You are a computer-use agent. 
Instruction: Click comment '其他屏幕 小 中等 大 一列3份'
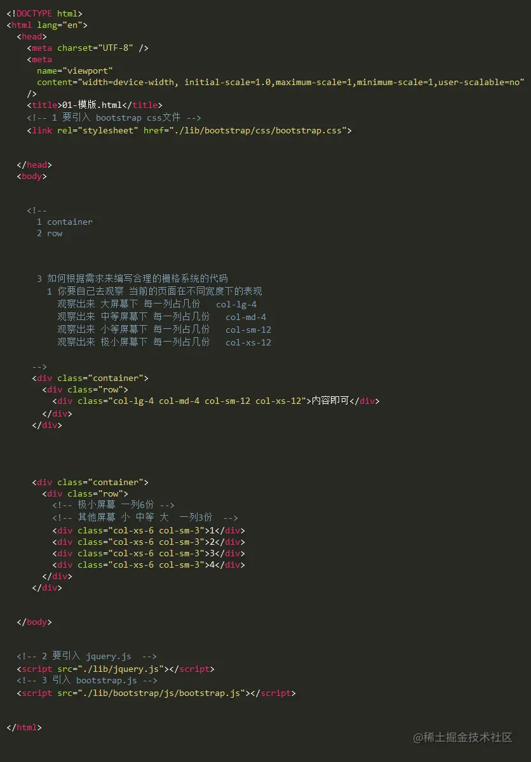pos(145,518)
